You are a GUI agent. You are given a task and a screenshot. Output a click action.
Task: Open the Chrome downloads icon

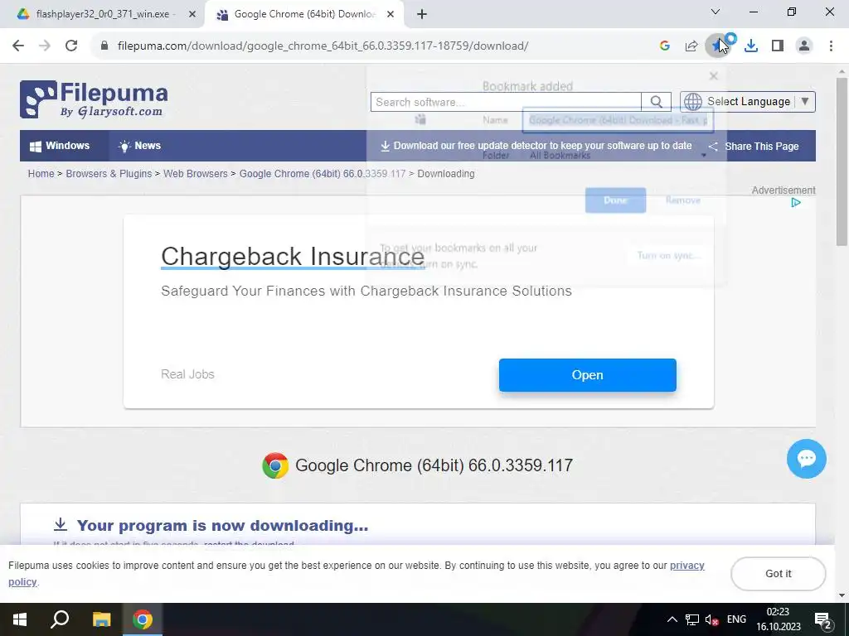(x=751, y=46)
